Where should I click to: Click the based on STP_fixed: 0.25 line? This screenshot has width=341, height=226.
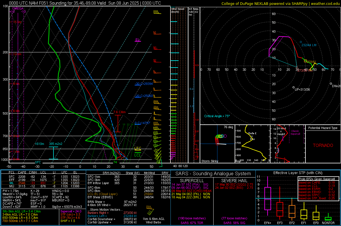pyautogui.click(x=317, y=198)
